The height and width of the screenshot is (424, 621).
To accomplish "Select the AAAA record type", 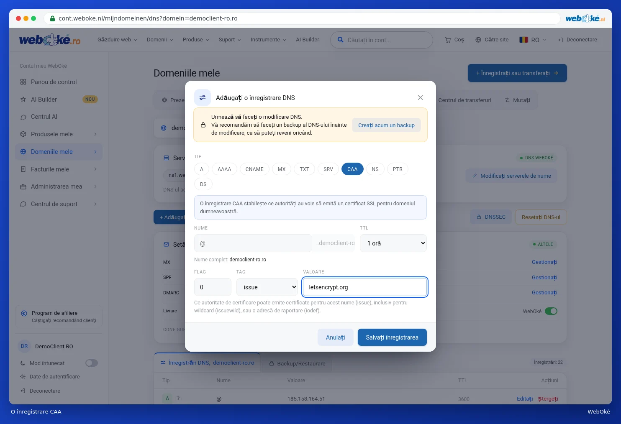I will coord(224,169).
